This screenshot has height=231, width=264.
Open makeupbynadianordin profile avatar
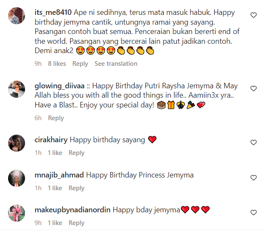point(17,213)
